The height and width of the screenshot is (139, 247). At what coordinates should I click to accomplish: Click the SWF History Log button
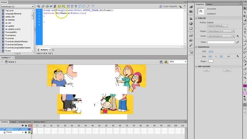tap(206, 70)
